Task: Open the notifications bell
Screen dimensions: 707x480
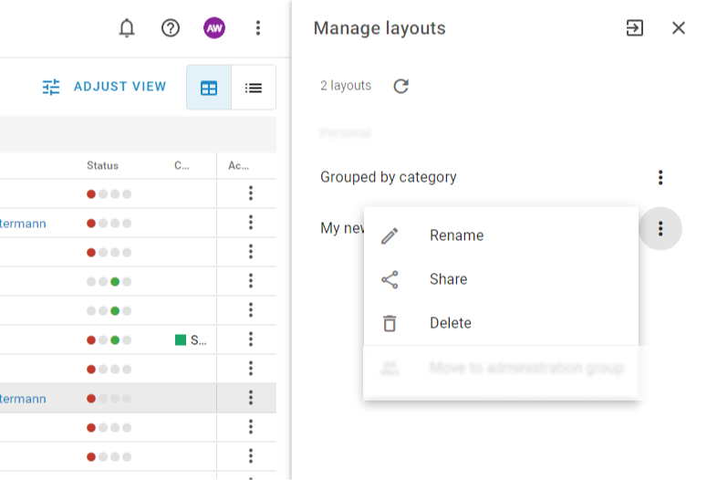Action: click(127, 28)
